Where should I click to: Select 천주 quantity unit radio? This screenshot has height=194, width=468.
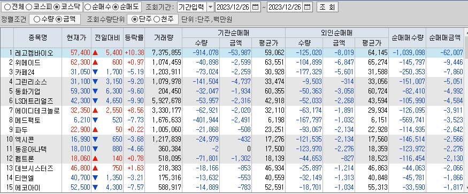click(x=156, y=19)
